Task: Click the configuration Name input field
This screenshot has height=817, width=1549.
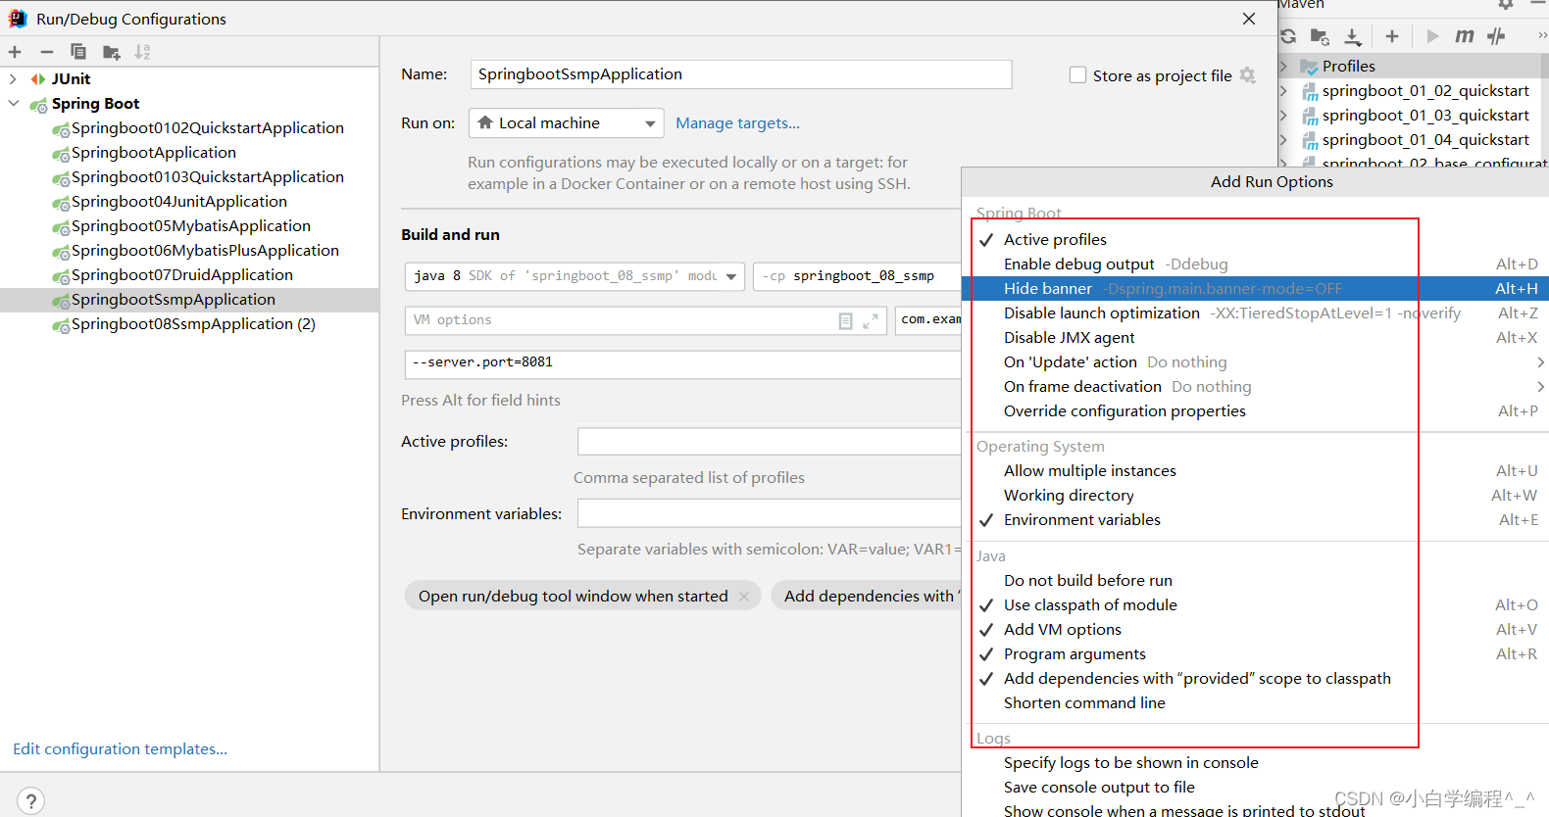Action: click(x=741, y=74)
